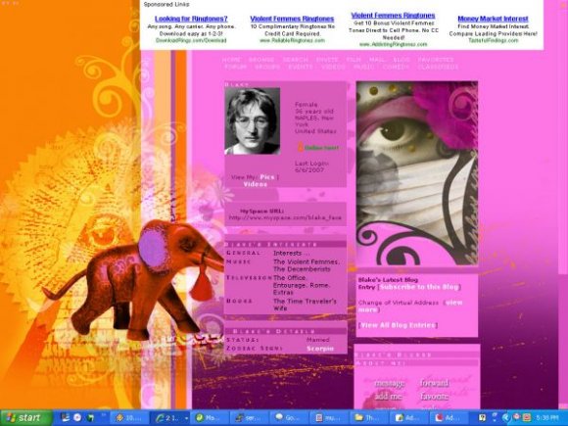The image size is (568, 426).
Task: Open the 'Looking for Ringtones?' sponsored link
Action: [191, 19]
